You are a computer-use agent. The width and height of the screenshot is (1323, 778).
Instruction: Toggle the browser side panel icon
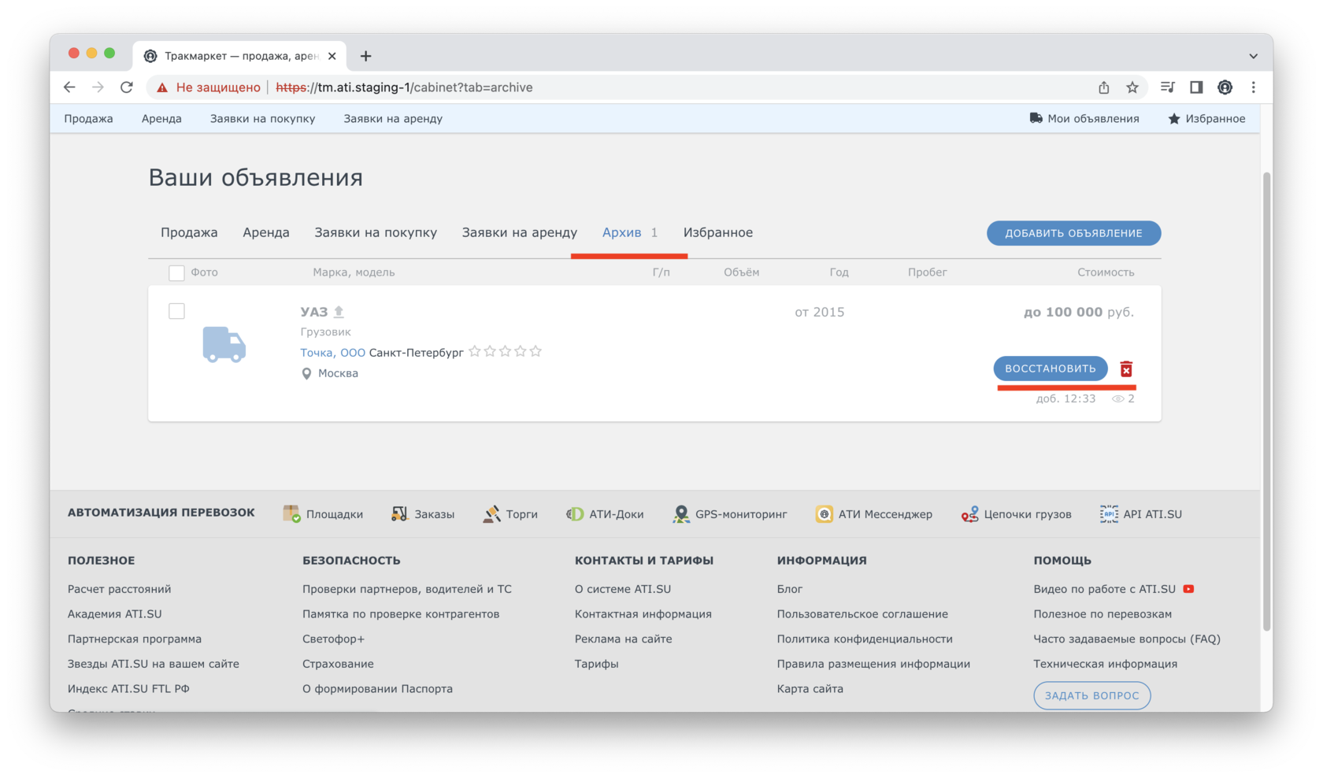pyautogui.click(x=1196, y=87)
